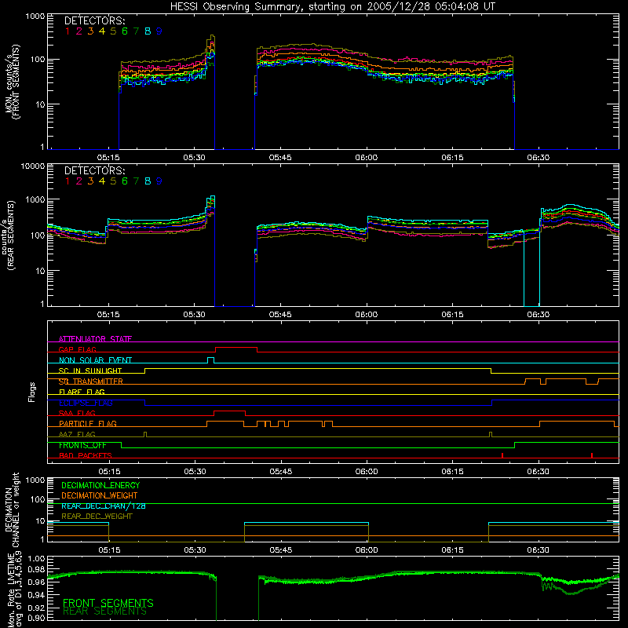Select red detector 1 in front segments legend
This screenshot has width=628, height=628.
[68, 31]
